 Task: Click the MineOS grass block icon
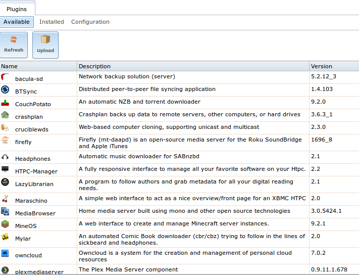[x=5, y=224]
